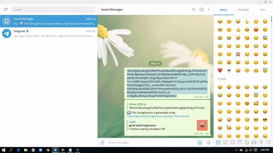Switch to the EMOJI tab
The height and width of the screenshot is (153, 273).
coord(223,10)
